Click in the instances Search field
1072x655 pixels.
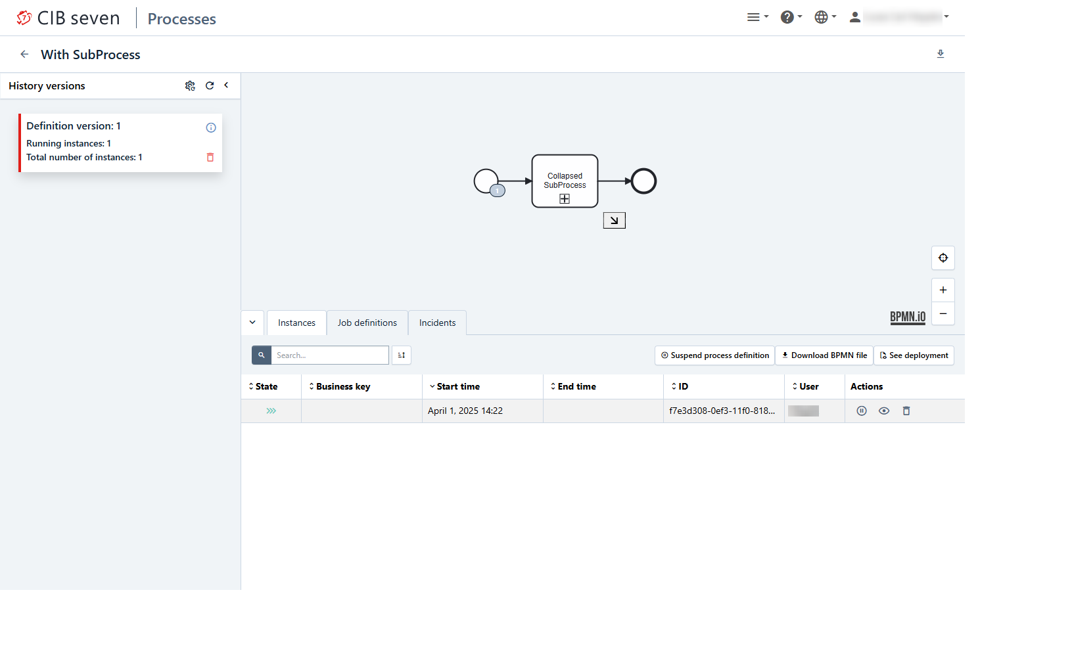coord(329,355)
